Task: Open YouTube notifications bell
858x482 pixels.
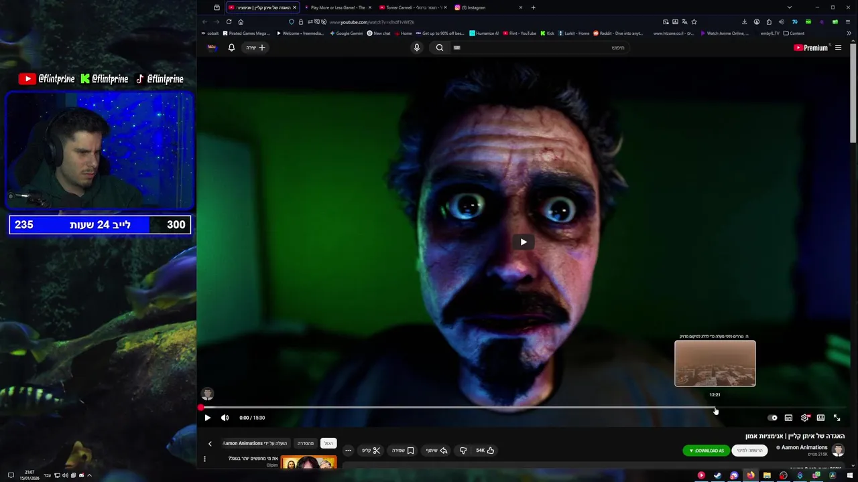Action: coord(231,48)
